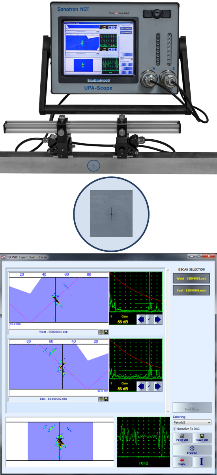
Task: Open the yellow view icon under East scan
Action: (x=101, y=399)
